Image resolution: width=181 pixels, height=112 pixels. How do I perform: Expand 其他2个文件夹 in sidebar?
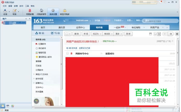34,74
